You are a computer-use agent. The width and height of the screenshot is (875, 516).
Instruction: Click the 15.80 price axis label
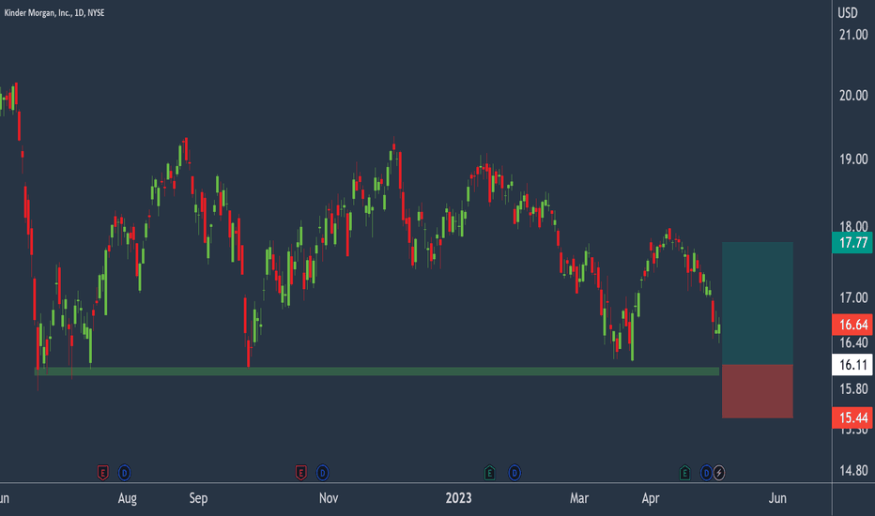click(853, 388)
